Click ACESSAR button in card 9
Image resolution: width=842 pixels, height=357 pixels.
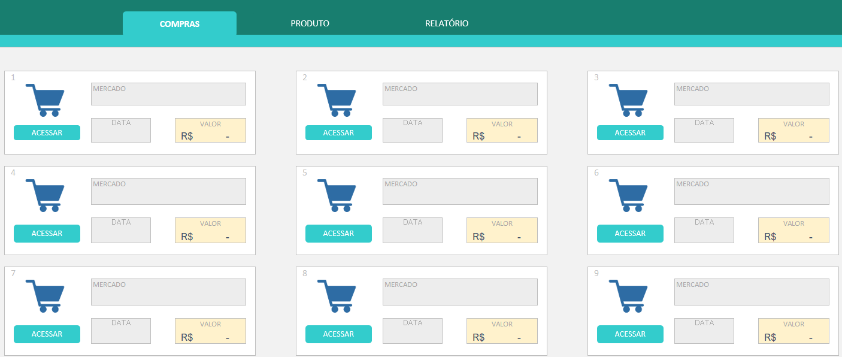click(630, 334)
